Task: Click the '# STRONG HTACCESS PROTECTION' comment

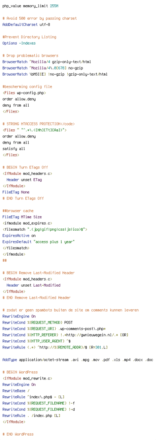Action: coord(39,124)
